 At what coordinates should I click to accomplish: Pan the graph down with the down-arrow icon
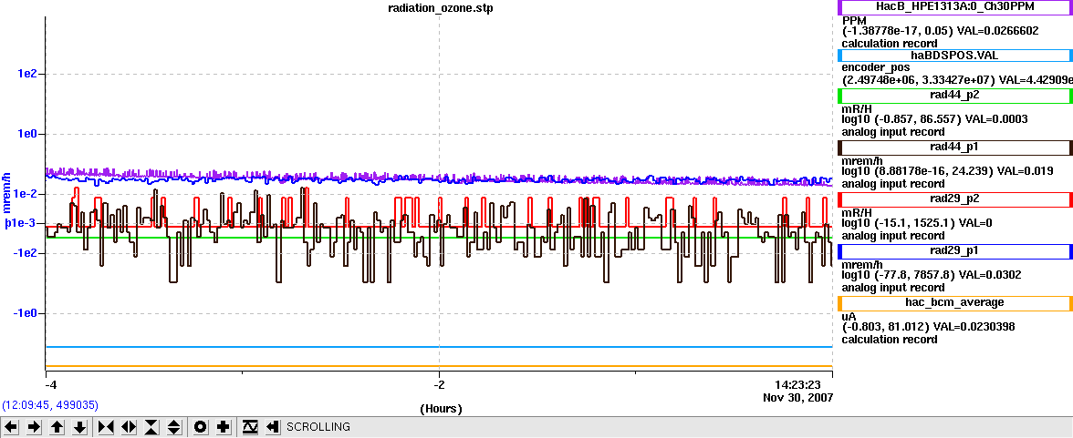80,427
